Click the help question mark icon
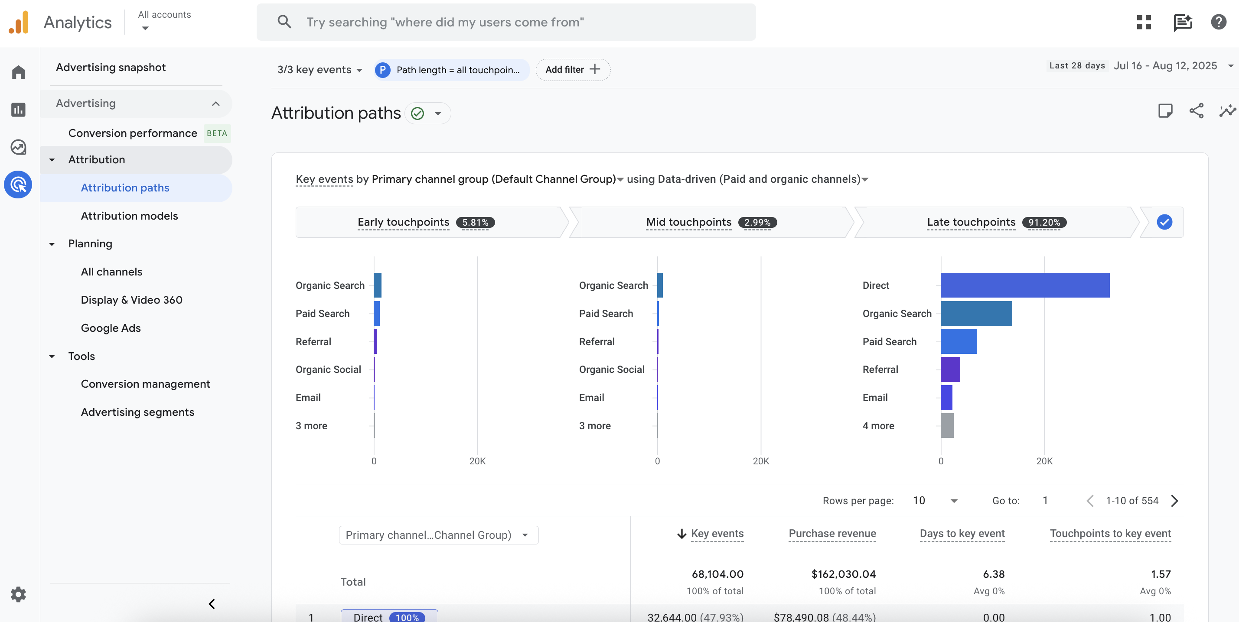 point(1218,22)
